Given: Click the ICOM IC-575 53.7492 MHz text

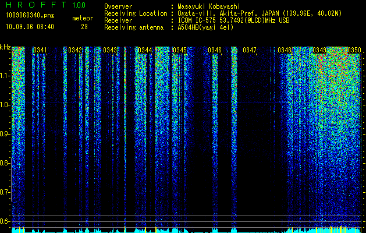Looking at the screenshot, I should pyautogui.click(x=234, y=20).
